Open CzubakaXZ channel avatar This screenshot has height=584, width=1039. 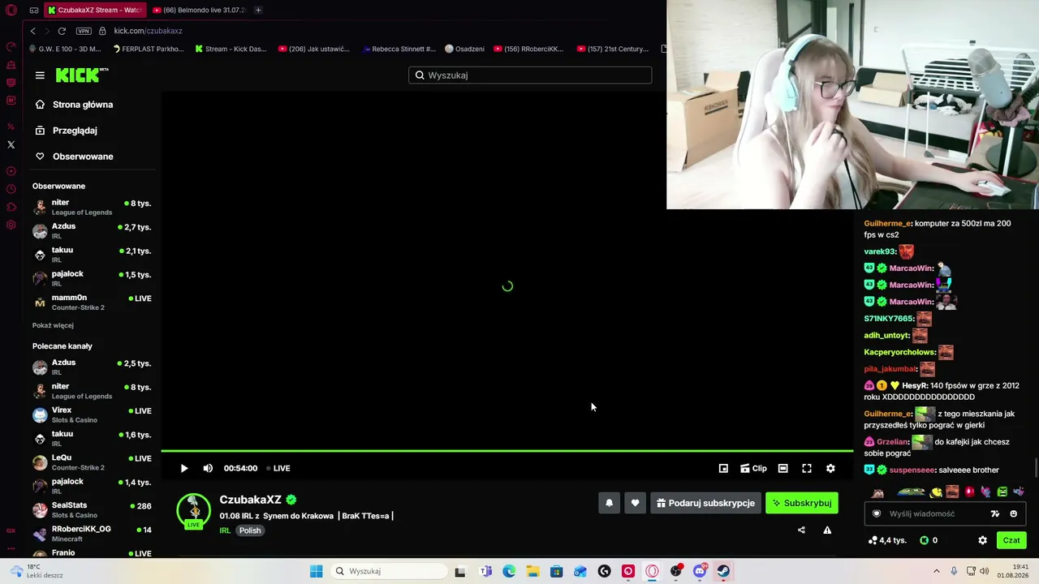193,511
